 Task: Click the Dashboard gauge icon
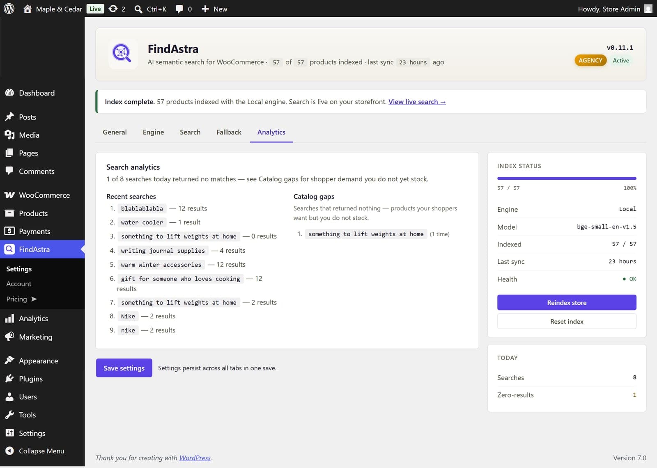point(9,93)
